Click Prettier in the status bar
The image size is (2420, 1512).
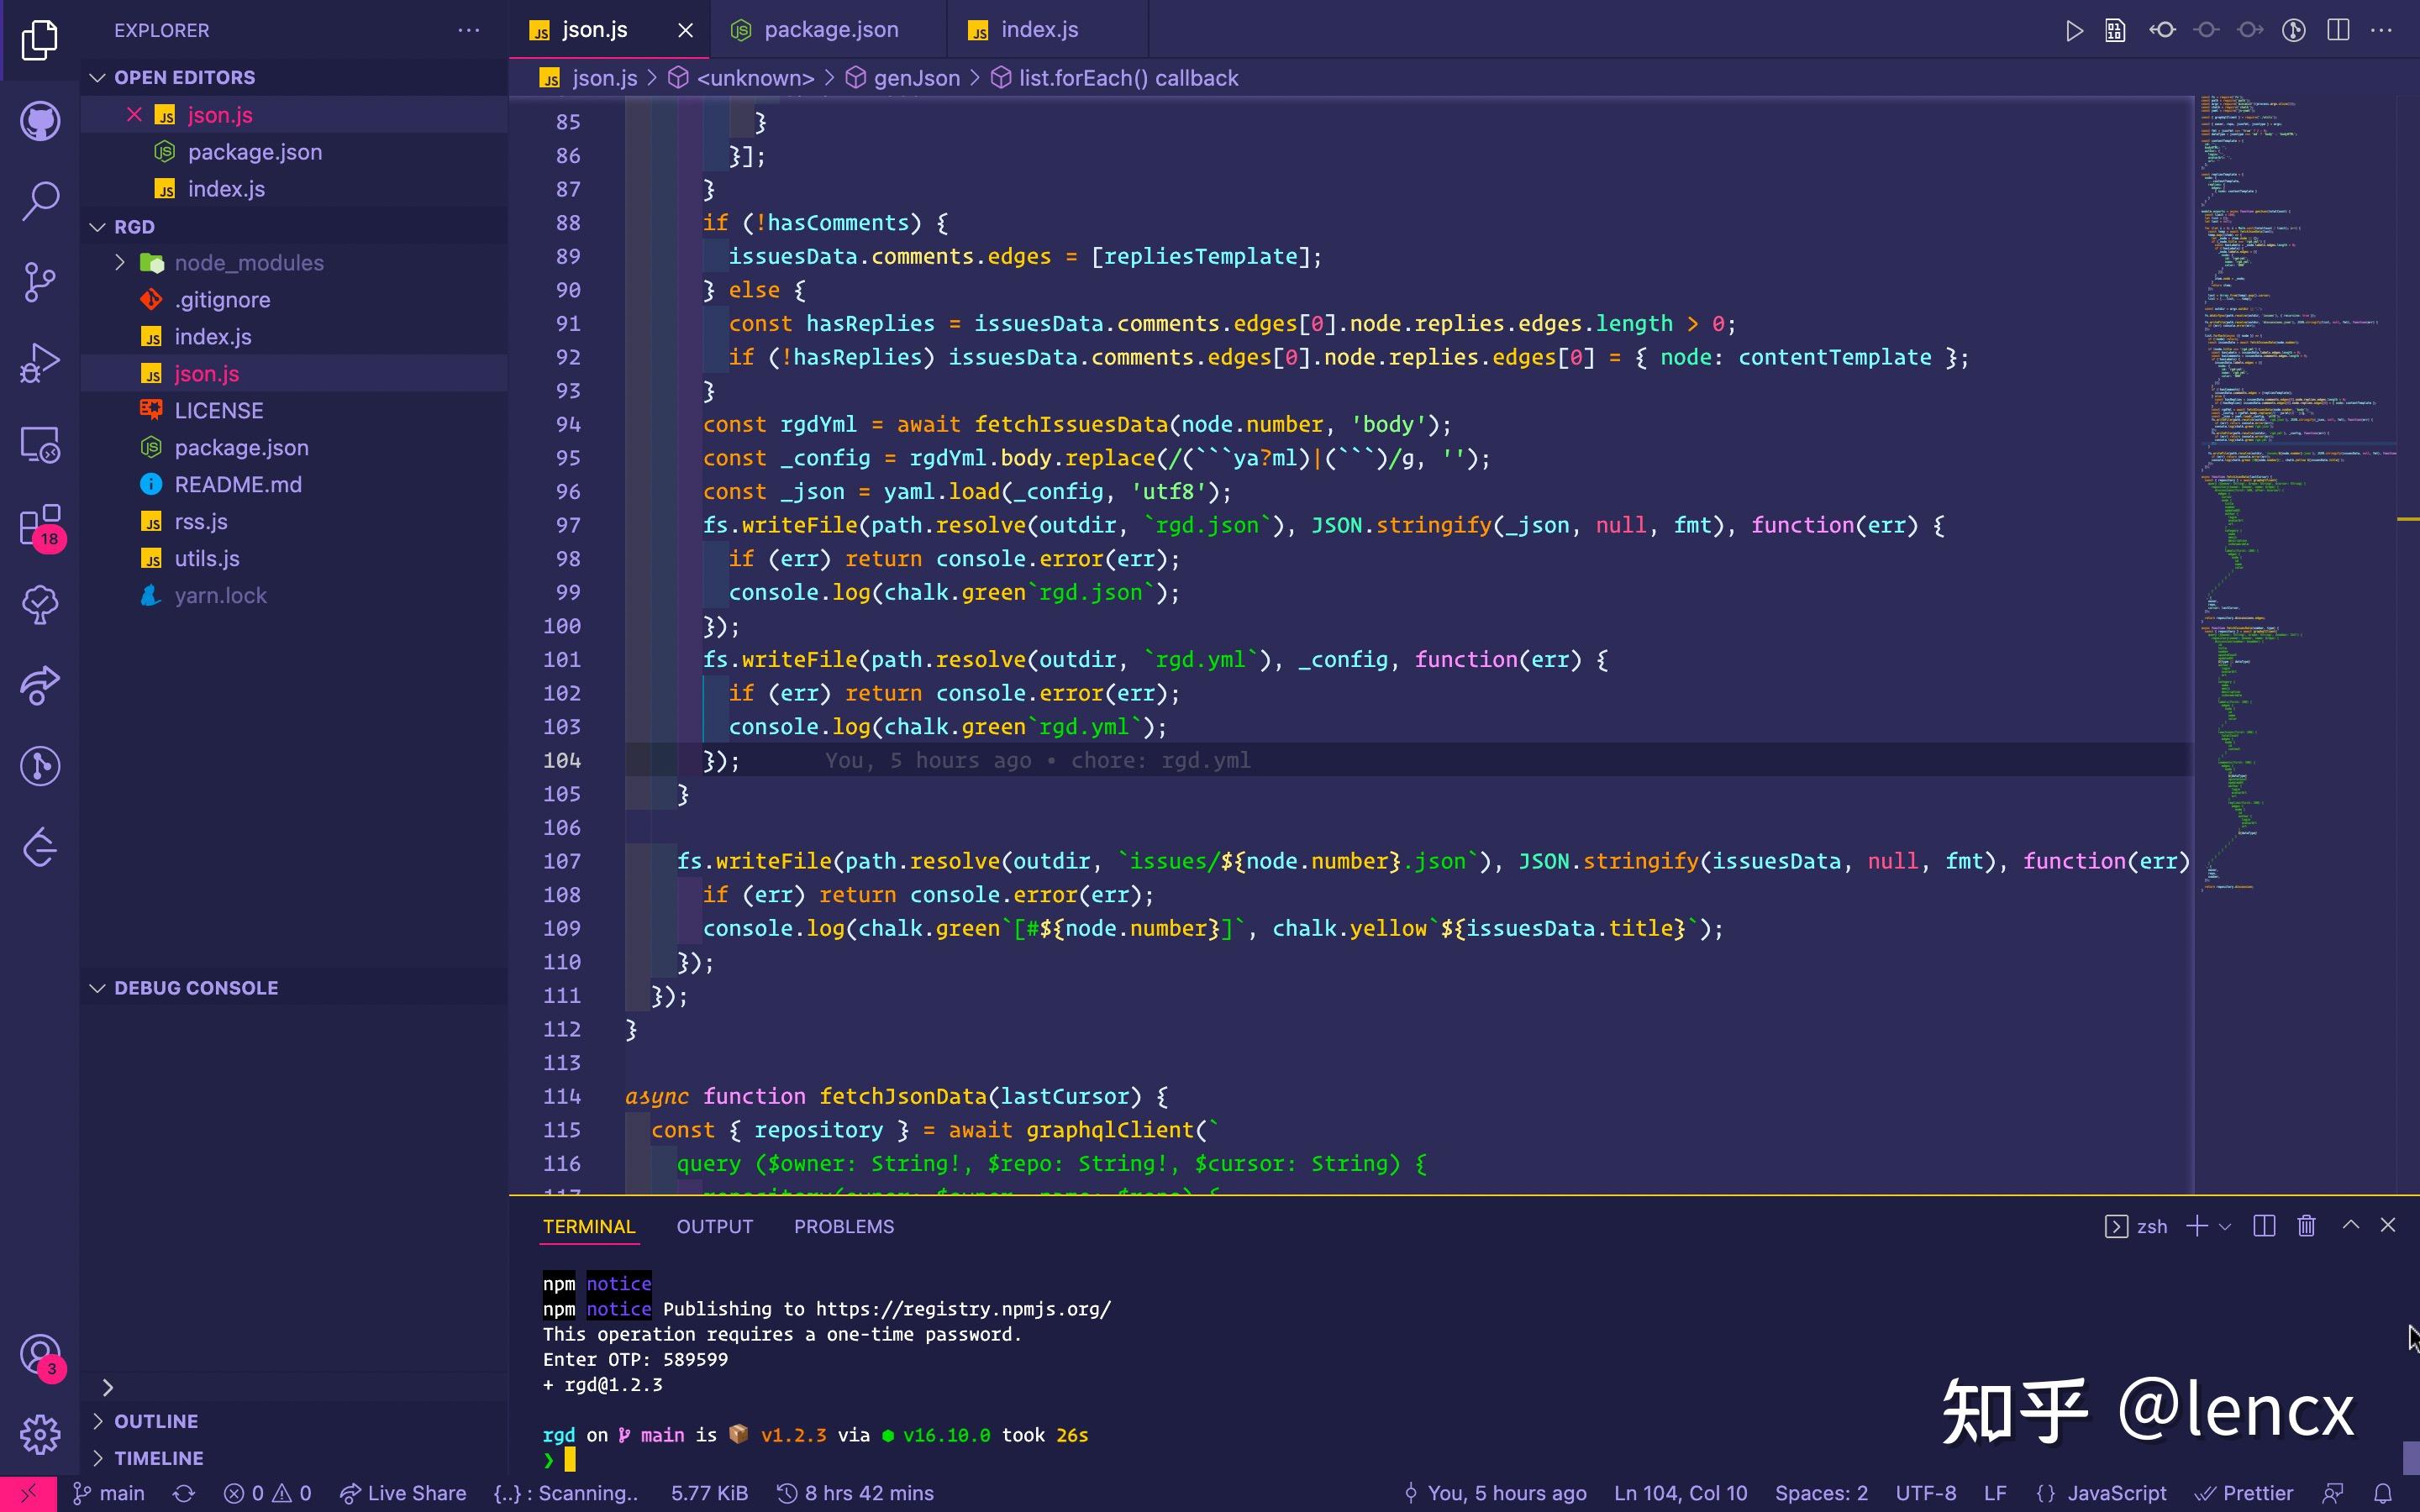[x=2245, y=1493]
